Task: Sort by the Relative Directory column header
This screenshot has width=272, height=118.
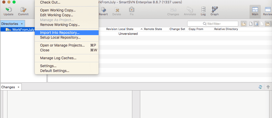Action: [226, 29]
